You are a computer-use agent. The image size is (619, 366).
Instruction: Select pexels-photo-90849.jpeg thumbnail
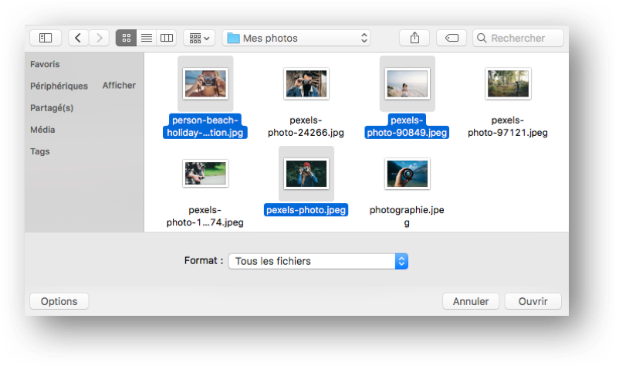(408, 83)
